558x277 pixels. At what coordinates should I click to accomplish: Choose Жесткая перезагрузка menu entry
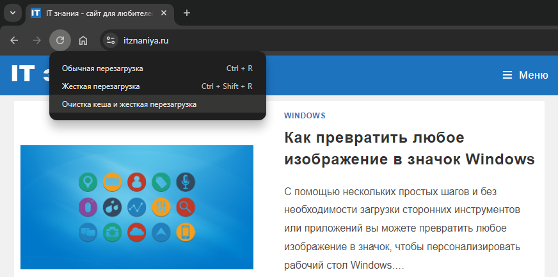[x=157, y=86]
